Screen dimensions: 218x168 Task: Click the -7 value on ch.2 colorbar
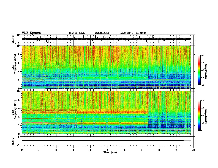coord(203,131)
